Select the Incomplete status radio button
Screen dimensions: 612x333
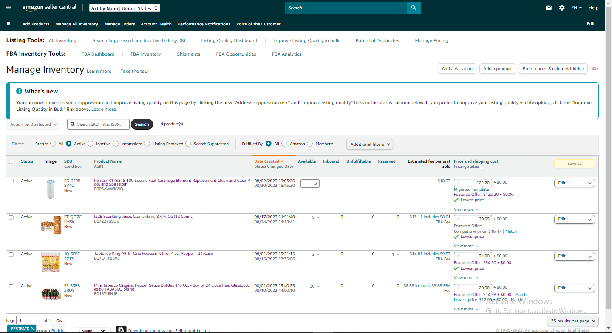click(x=116, y=144)
